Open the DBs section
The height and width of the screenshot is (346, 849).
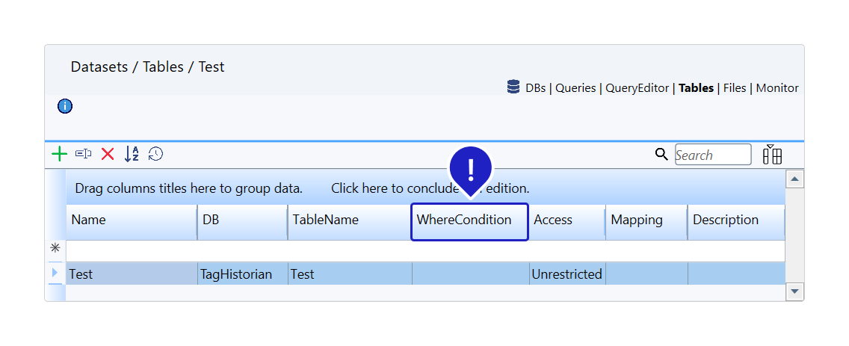pyautogui.click(x=534, y=88)
